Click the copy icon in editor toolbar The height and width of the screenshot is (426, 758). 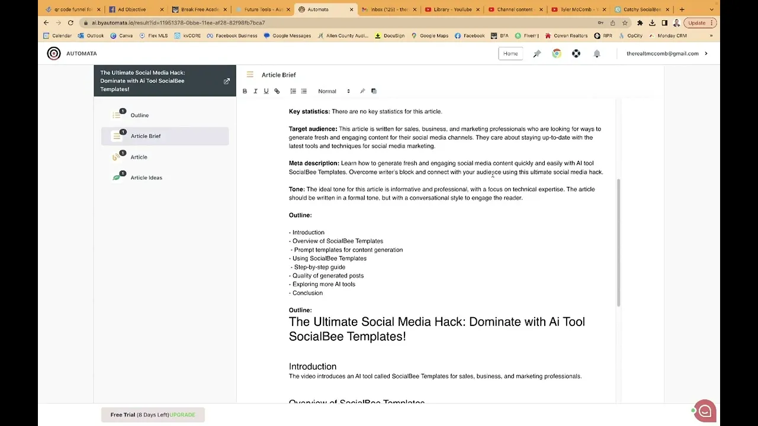374,91
